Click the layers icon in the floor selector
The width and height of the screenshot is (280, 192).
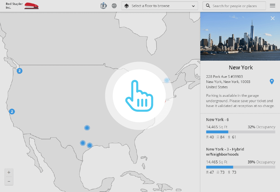pos(126,6)
